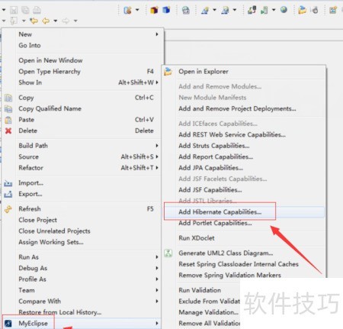Click Run XDoclet menu item
The width and height of the screenshot is (343, 329).
197,238
